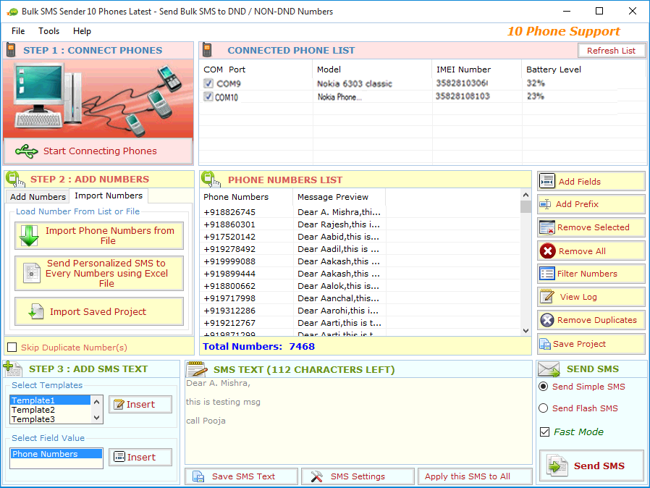The image size is (650, 488).
Task: Click the template Insert pencil icon
Action: [x=119, y=404]
